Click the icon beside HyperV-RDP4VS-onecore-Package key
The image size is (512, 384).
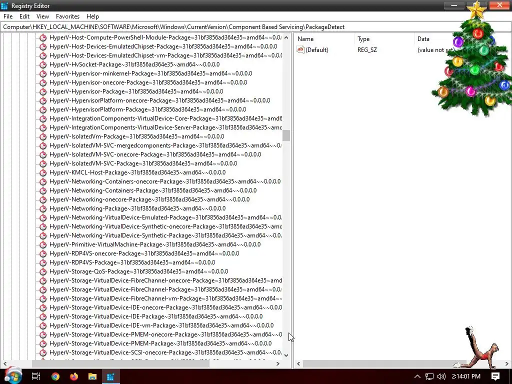pyautogui.click(x=43, y=253)
